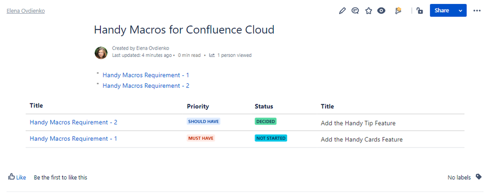Click the thumbs-up Like icon

pyautogui.click(x=11, y=177)
